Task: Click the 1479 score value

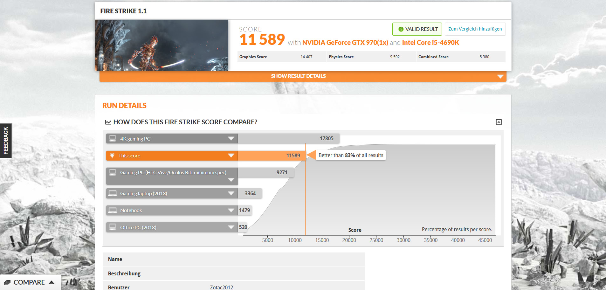Action: pos(244,210)
